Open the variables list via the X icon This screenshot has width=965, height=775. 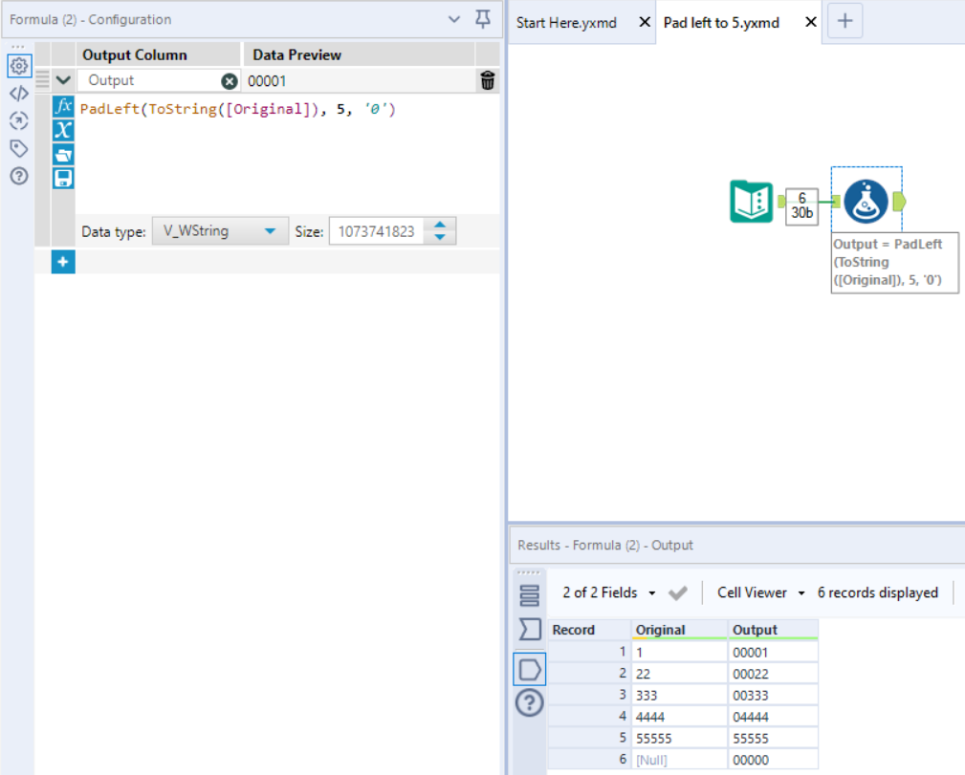pos(62,130)
